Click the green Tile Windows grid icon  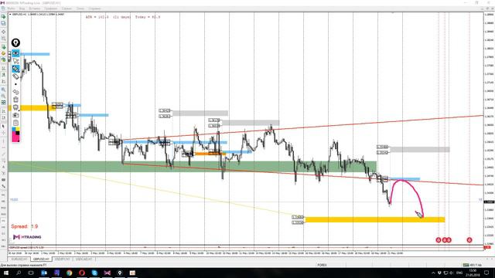(3, 103)
